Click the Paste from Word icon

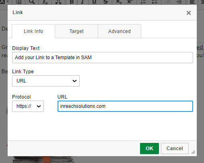[19, 2]
